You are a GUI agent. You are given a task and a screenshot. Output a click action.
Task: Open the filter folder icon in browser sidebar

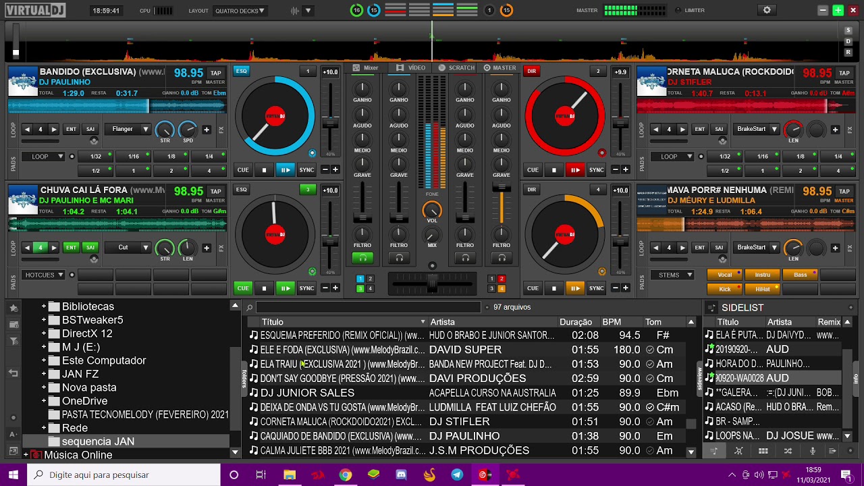pyautogui.click(x=13, y=341)
